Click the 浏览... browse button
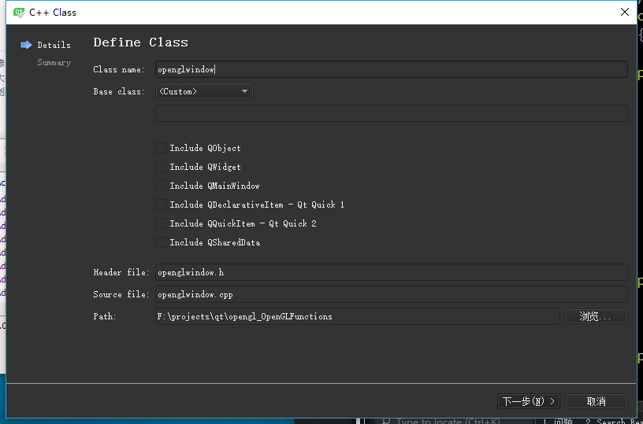This screenshot has height=424, width=643. tap(597, 316)
